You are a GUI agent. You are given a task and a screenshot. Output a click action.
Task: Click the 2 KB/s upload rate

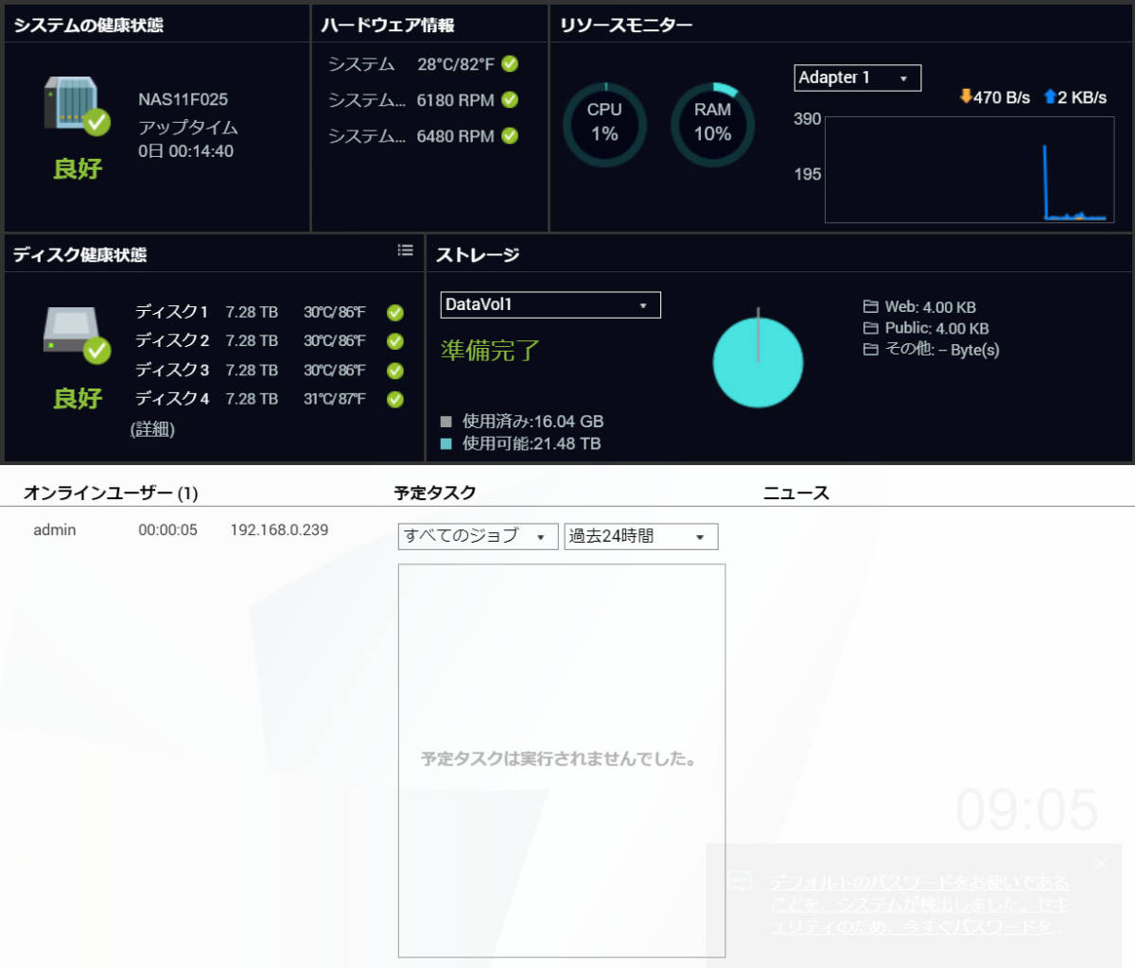tap(1082, 97)
